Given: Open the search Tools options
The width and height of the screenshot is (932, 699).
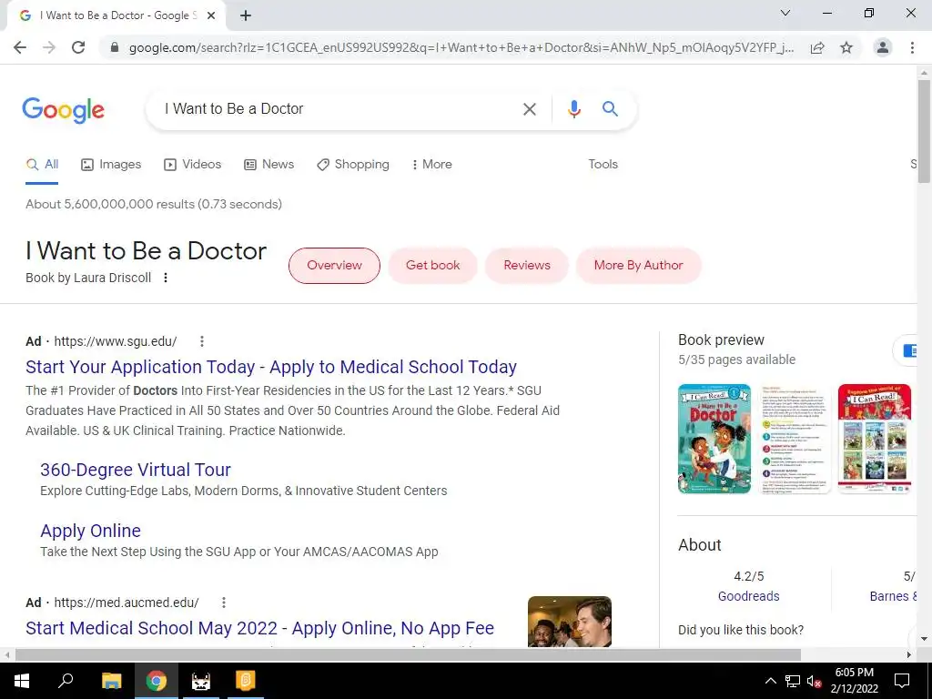Looking at the screenshot, I should (x=603, y=165).
